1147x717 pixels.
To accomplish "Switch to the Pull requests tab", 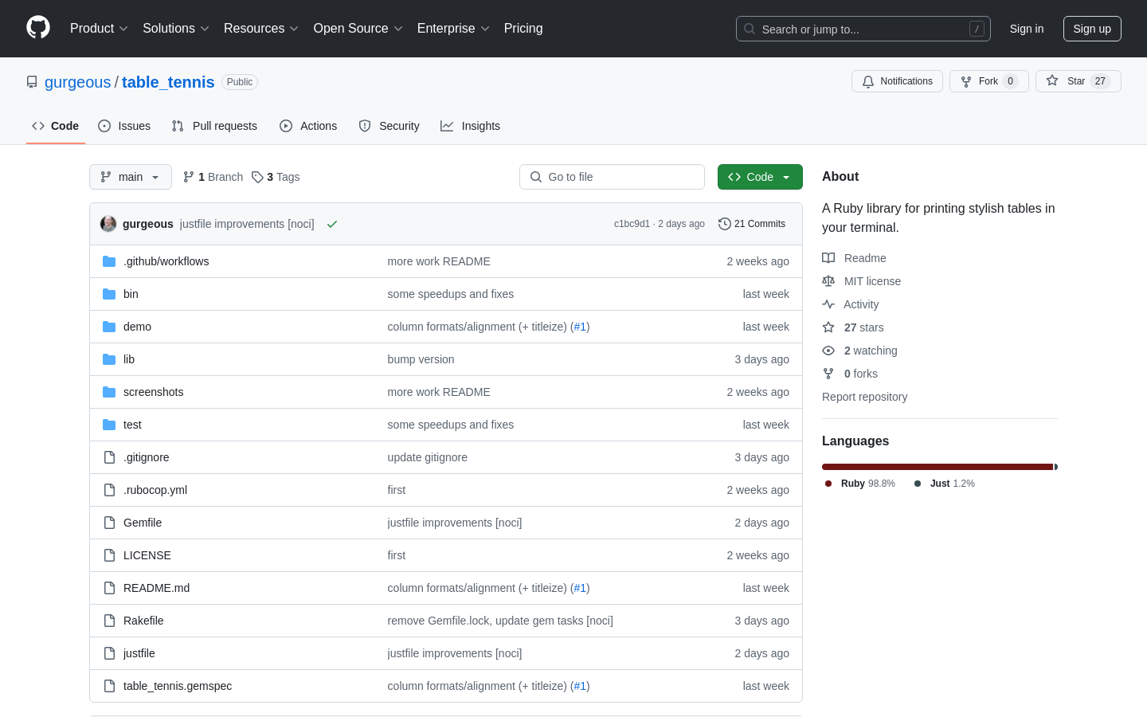I will 214,126.
